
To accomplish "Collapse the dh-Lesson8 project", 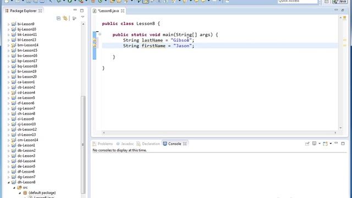I will [9, 182].
